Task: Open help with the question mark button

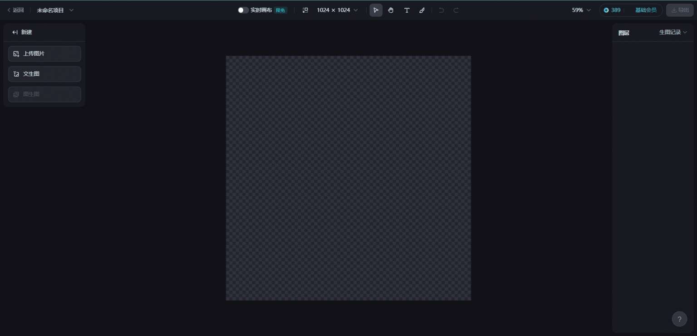Action: (x=679, y=319)
